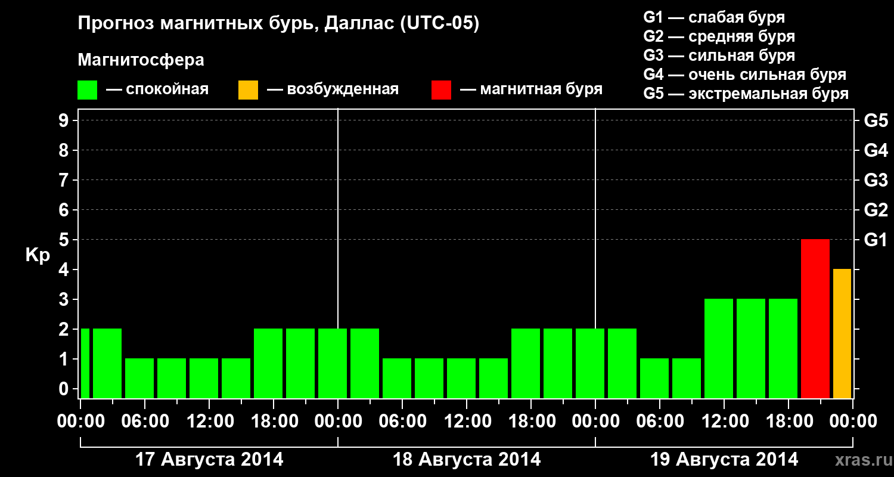This screenshot has height=477, width=894.
Task: Click the legend line G4 — очень сильная буря
Action: [745, 75]
